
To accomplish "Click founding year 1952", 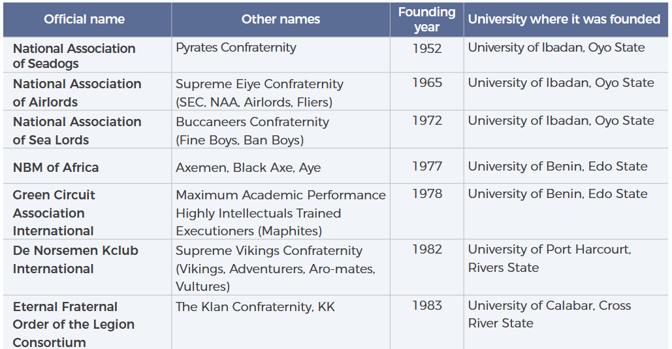I will pos(427,48).
